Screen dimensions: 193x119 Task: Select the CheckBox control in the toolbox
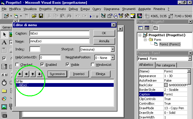(x=4, y=58)
